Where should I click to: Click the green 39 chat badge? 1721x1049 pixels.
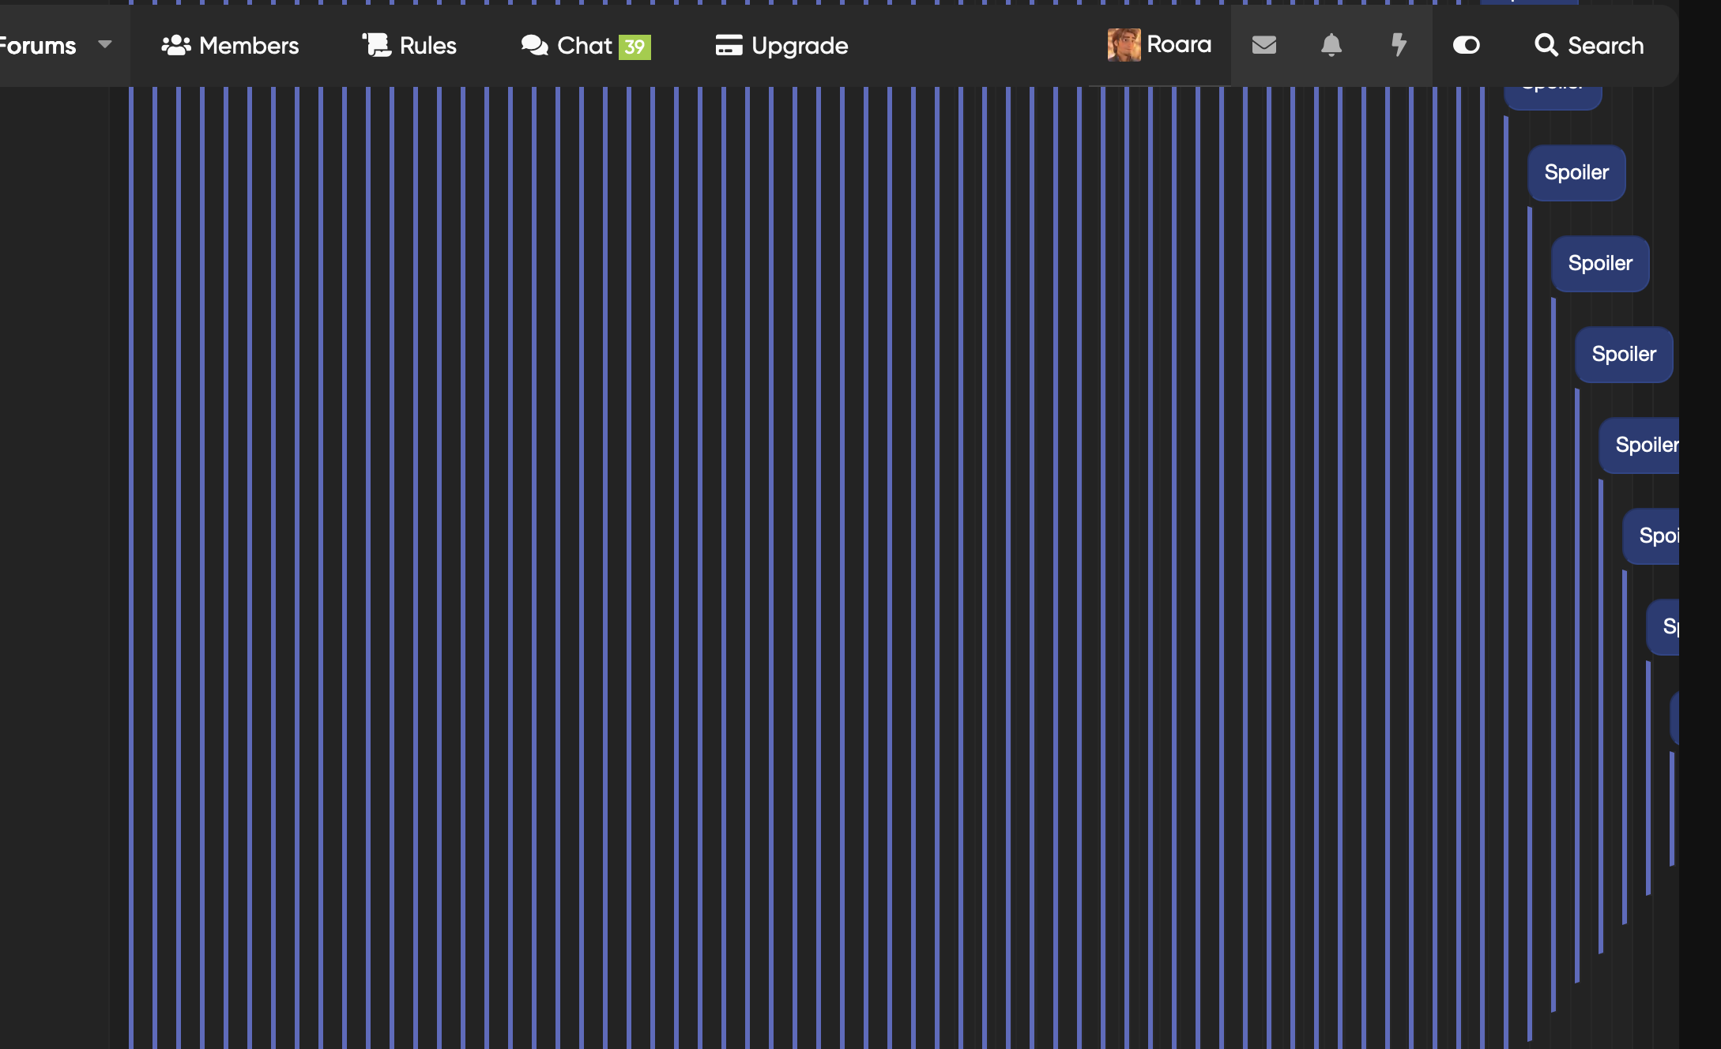tap(635, 47)
